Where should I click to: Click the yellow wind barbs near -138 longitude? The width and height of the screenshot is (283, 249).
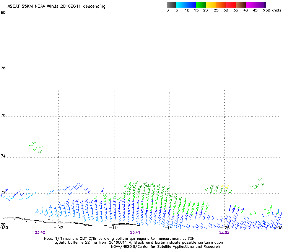225,186
